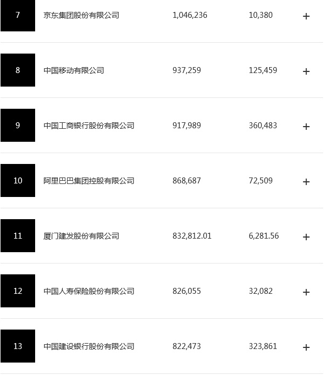Click the rank 7 black badge

18,16
